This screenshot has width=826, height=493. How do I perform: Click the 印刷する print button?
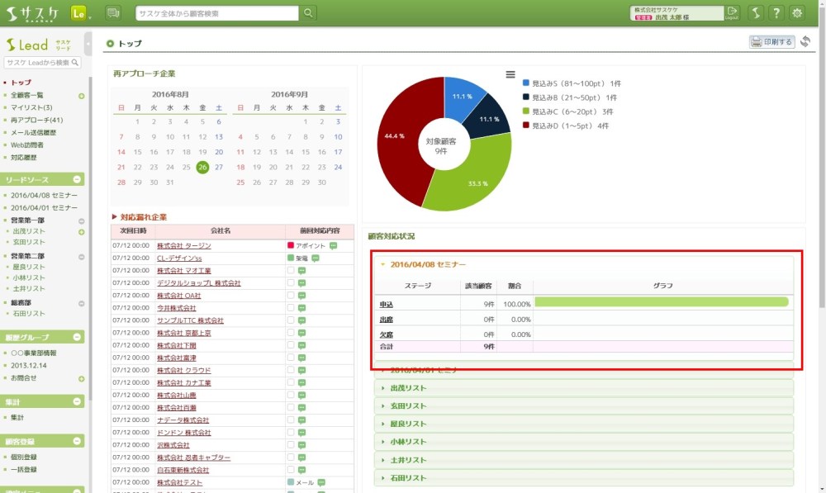[x=771, y=42]
